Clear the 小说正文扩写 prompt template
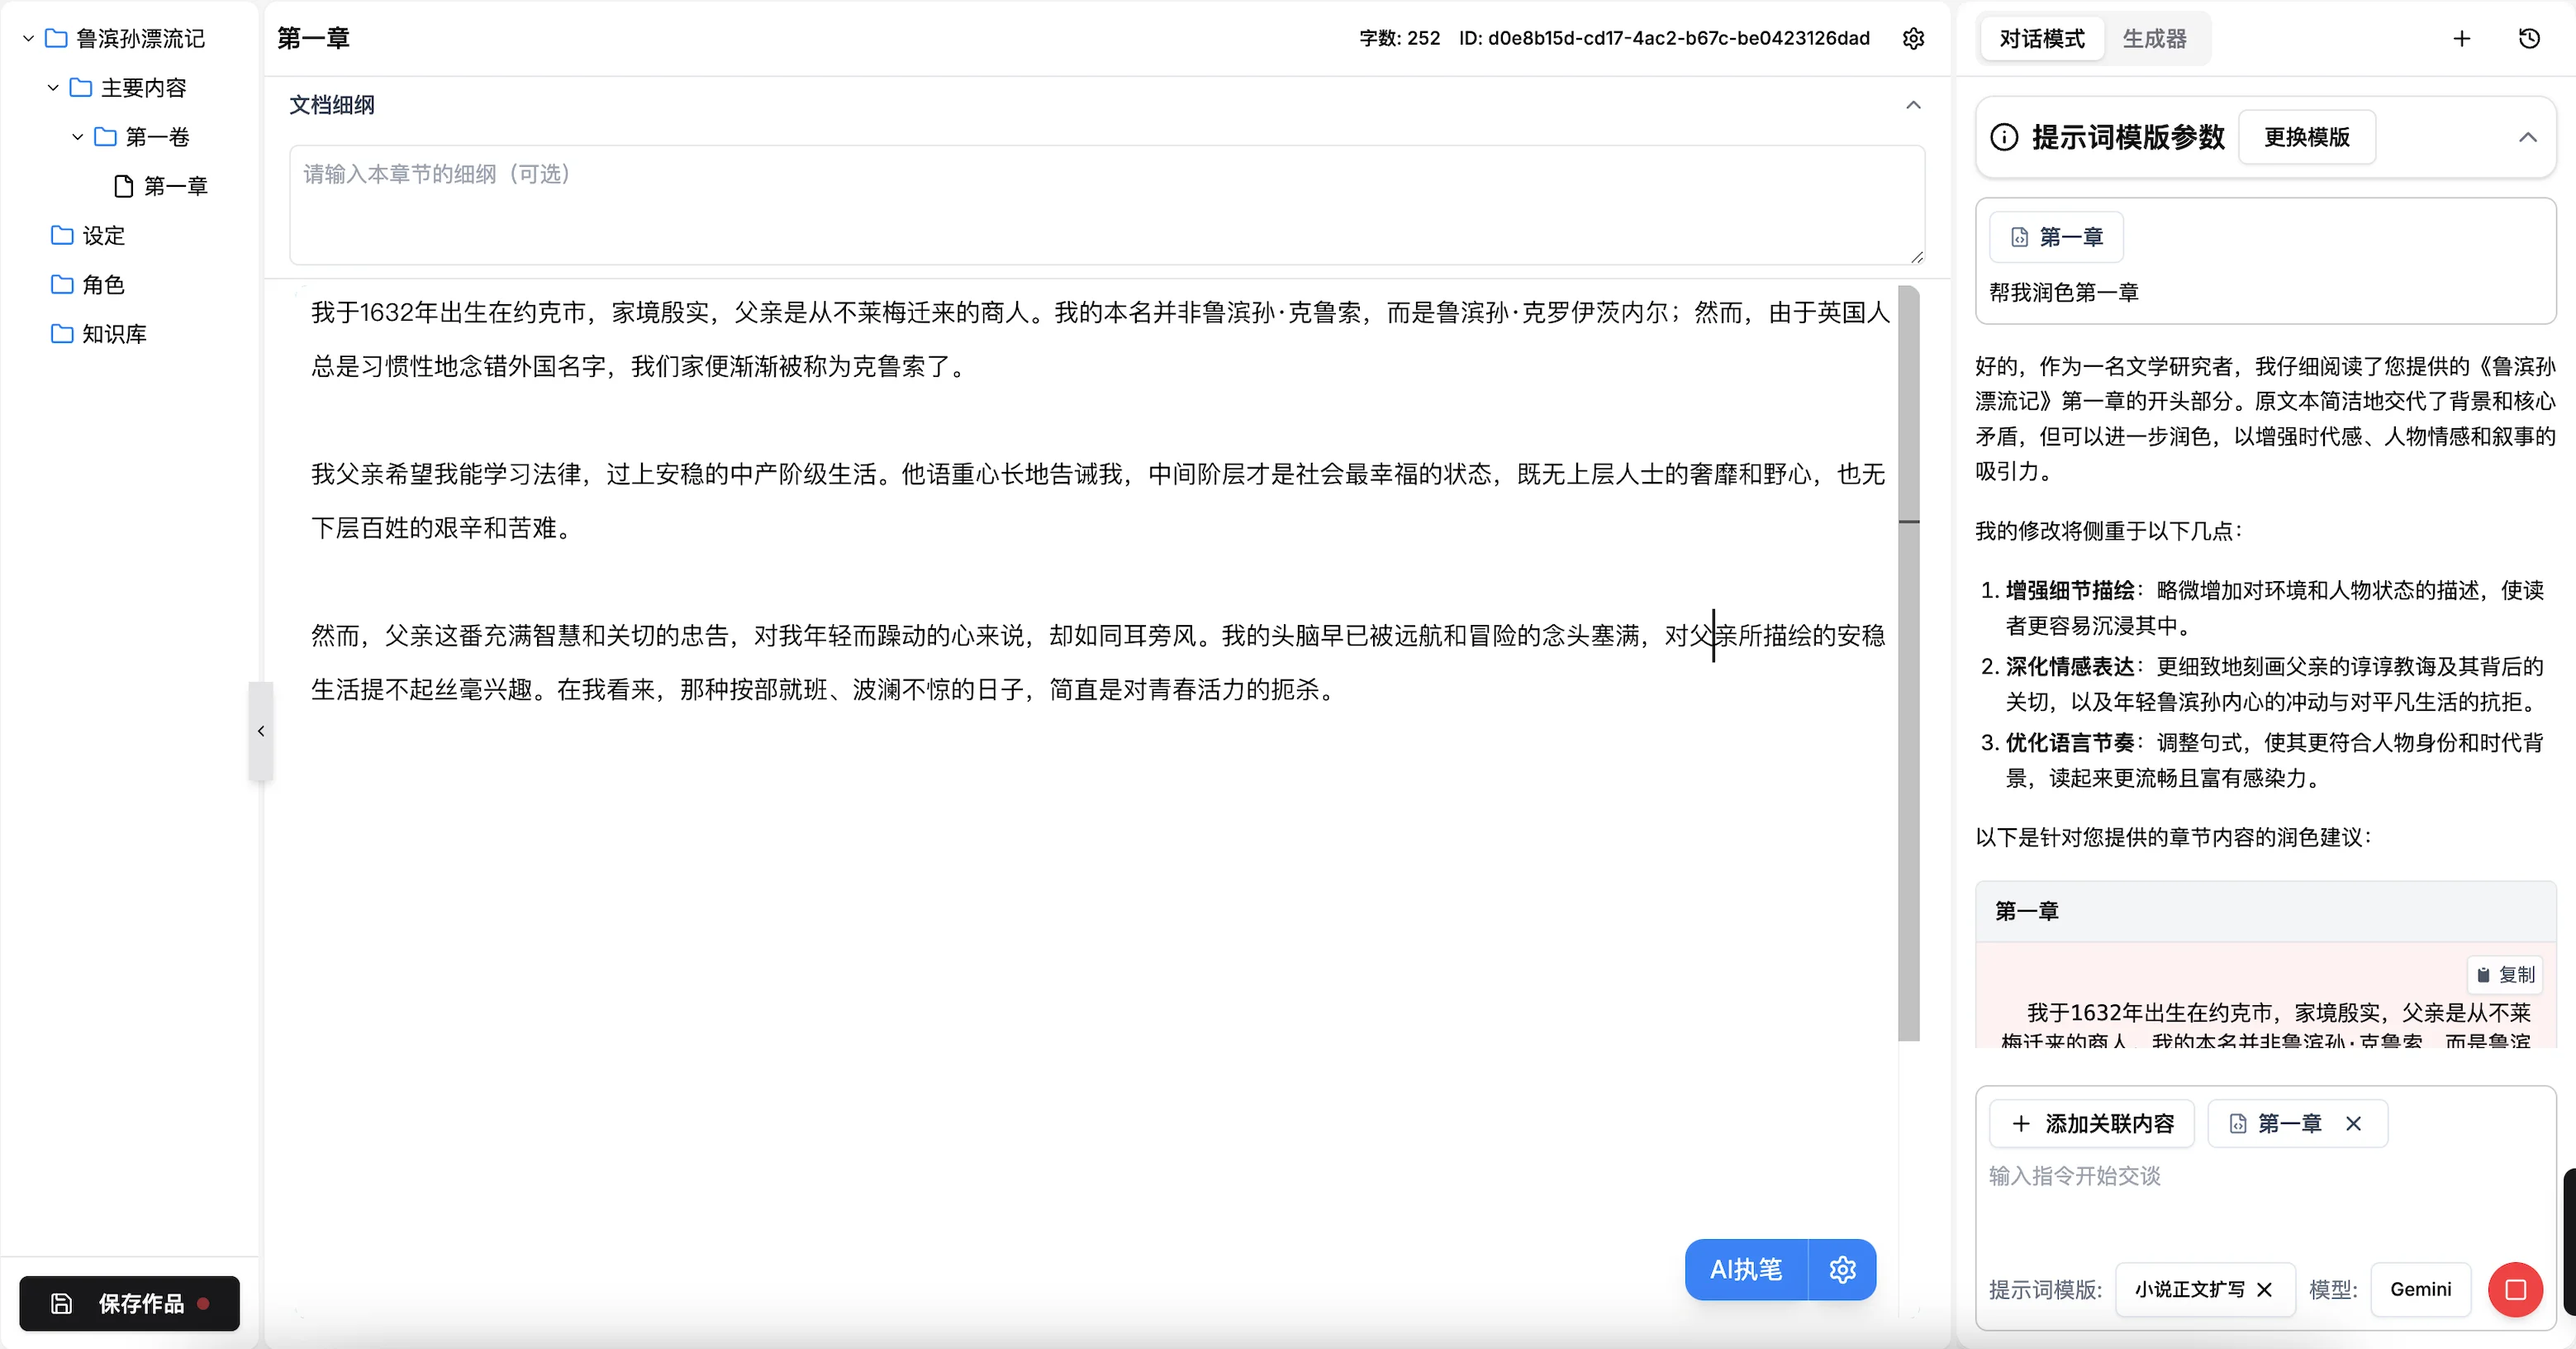Viewport: 2576px width, 1349px height. [x=2265, y=1289]
